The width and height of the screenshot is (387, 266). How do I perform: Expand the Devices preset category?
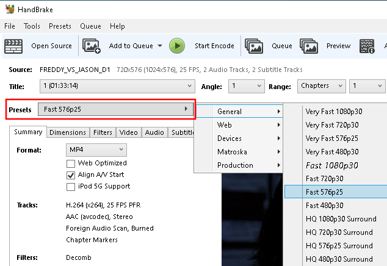pyautogui.click(x=239, y=138)
